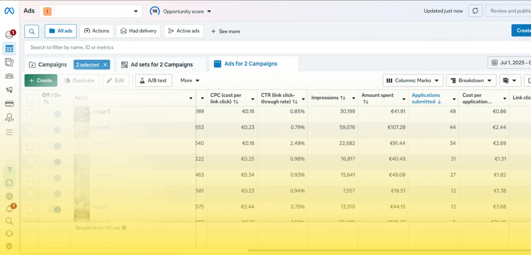Open the Help question mark icon
This screenshot has width=531, height=255.
[9, 170]
